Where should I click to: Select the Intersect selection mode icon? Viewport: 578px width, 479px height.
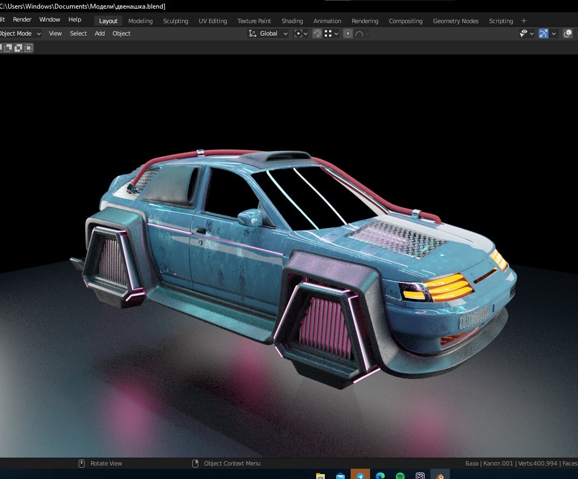coord(28,47)
